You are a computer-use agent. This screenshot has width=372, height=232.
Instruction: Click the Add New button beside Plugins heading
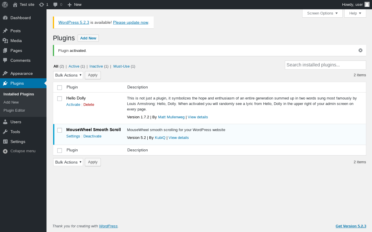tap(88, 38)
